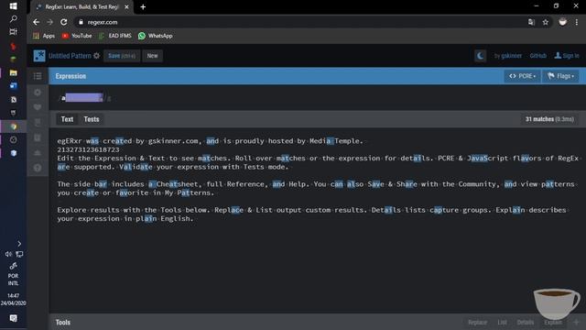The height and width of the screenshot is (330, 586).
Task: Toggle dark theme with moon icon
Action: pyautogui.click(x=480, y=56)
